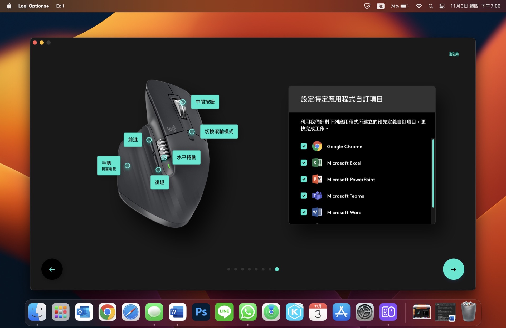Go to next step with right arrow button

click(x=453, y=269)
